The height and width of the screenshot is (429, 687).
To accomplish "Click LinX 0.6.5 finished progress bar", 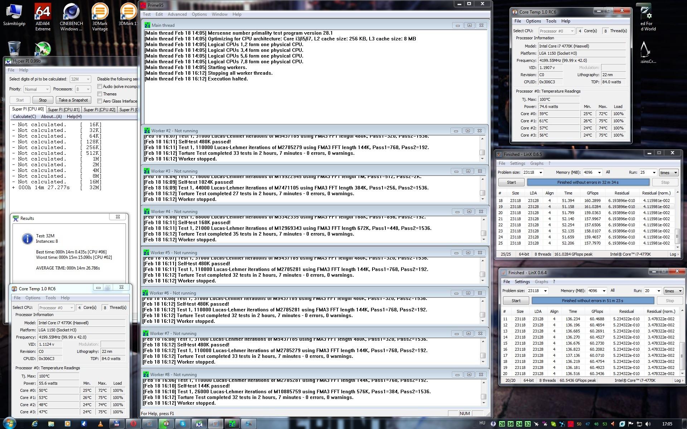I will click(x=588, y=182).
